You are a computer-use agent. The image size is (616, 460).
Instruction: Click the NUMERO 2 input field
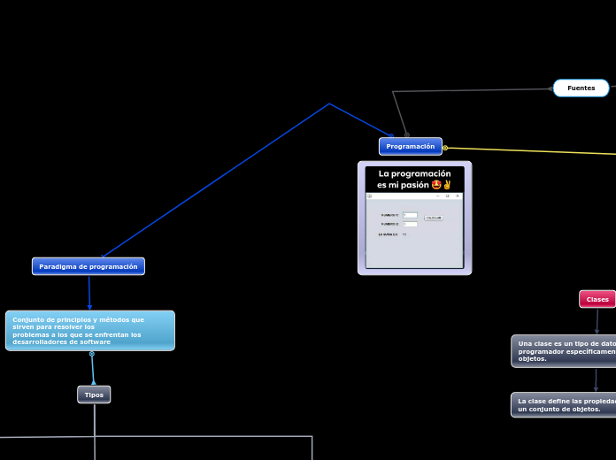point(410,224)
